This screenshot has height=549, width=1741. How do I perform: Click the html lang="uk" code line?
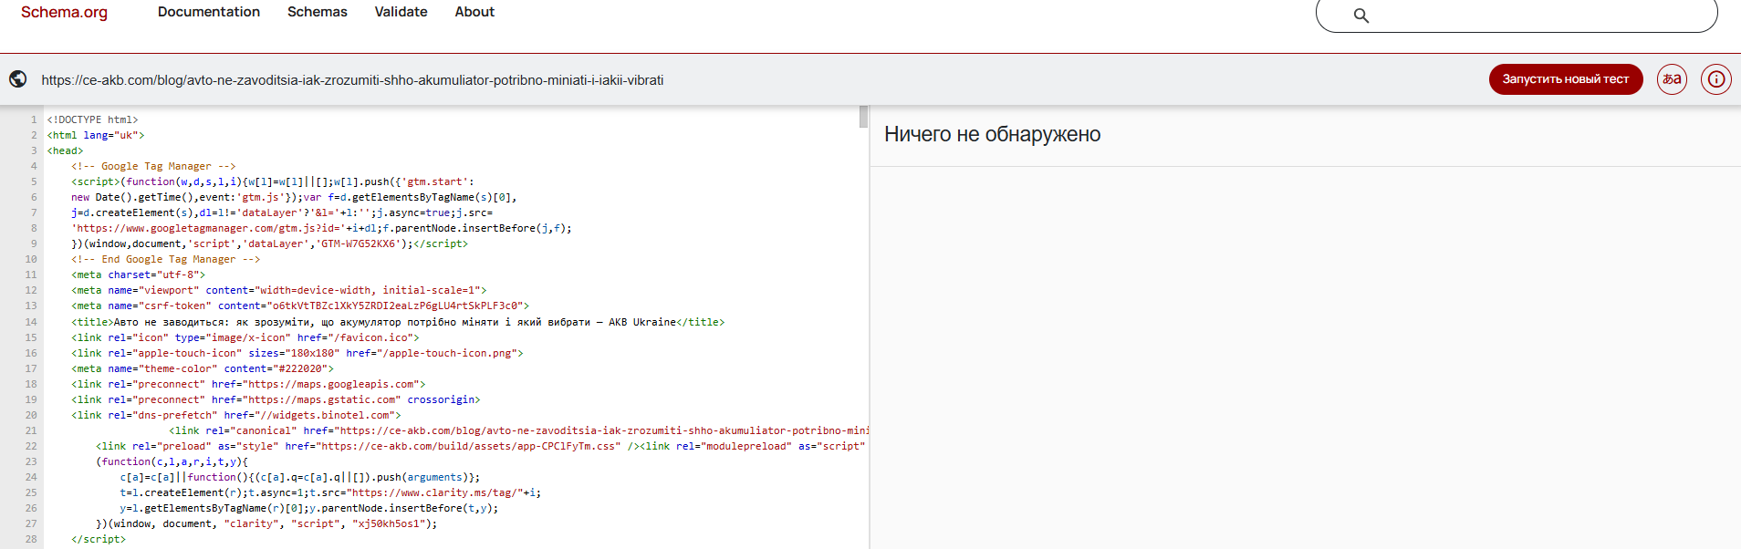[x=96, y=135]
